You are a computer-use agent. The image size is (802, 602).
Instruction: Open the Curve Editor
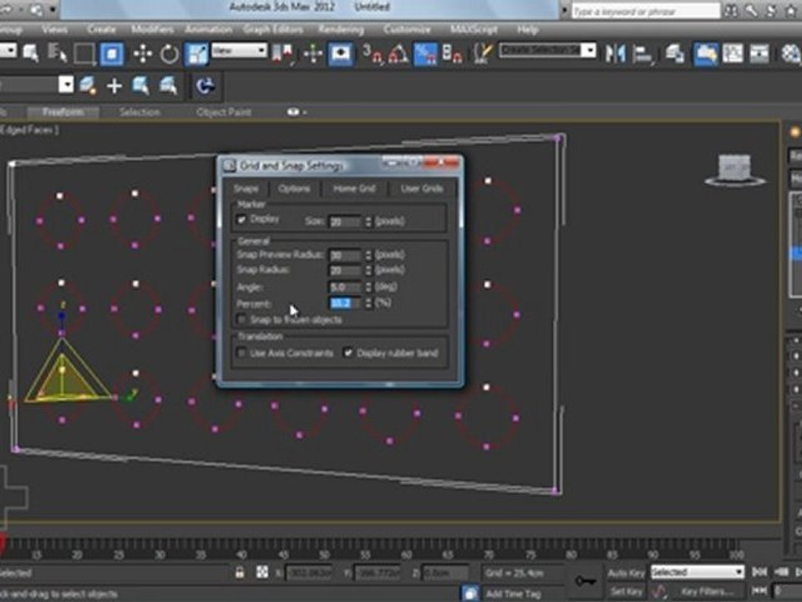tap(733, 54)
